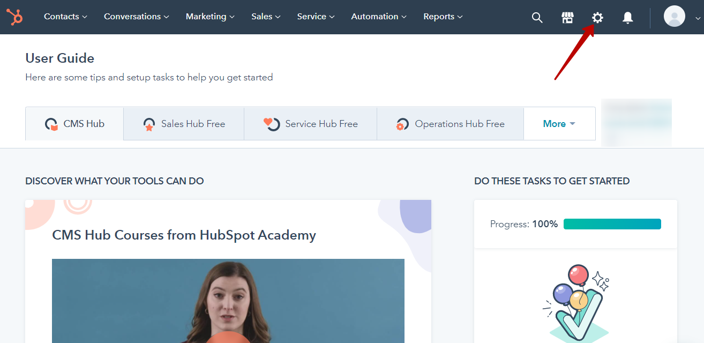Open the Marketplace storefront icon
The width and height of the screenshot is (704, 343).
point(567,18)
